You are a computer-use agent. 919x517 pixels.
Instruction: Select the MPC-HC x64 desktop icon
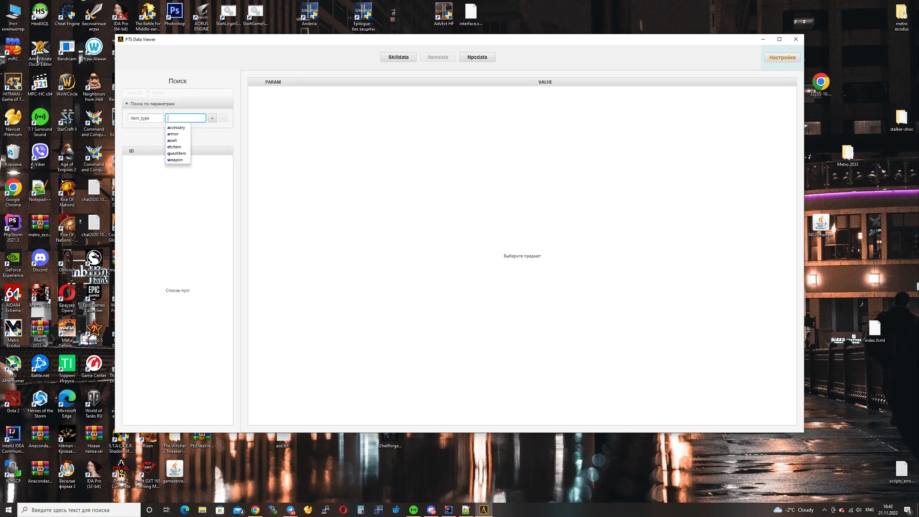pyautogui.click(x=40, y=85)
